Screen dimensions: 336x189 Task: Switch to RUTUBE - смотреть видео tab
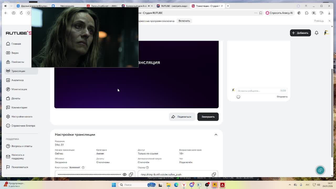pos(172,6)
